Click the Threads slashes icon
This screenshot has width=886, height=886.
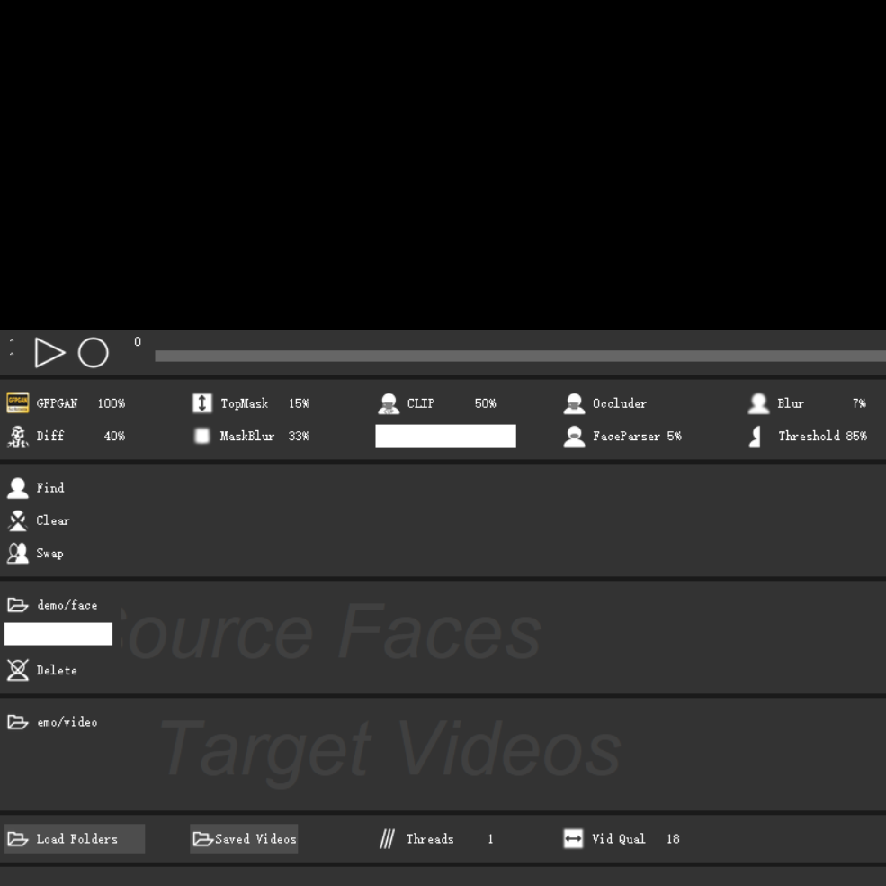point(387,838)
